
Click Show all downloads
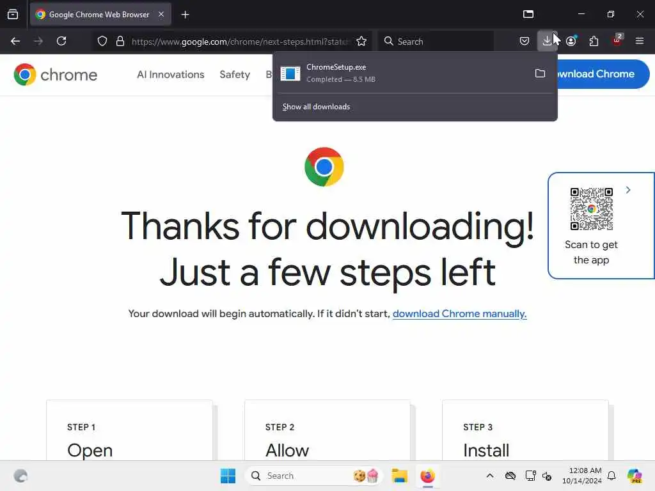[x=316, y=107]
